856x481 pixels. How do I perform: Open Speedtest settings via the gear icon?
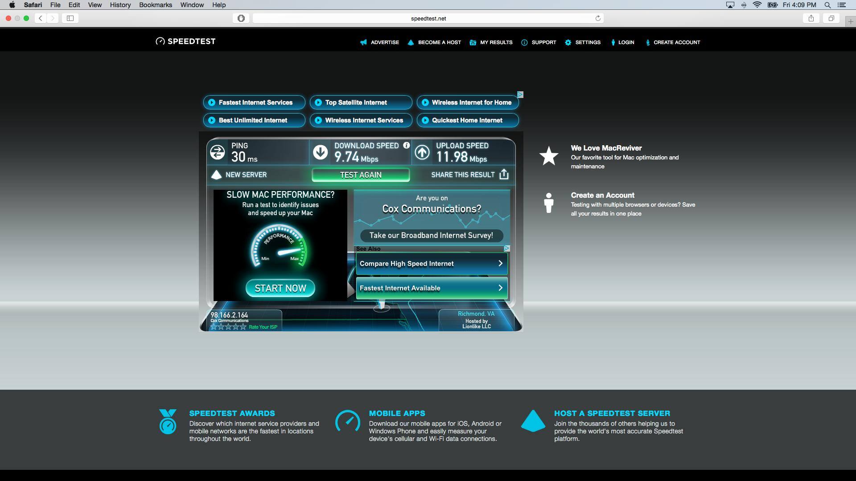click(568, 42)
